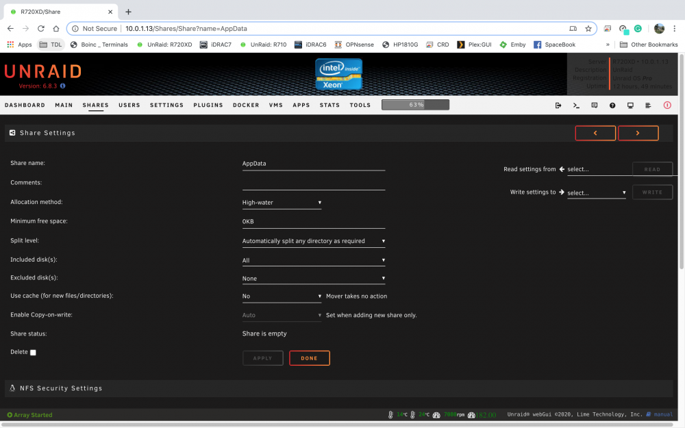Viewport: 685px width, 428px height.
Task: Bookmark this page with the star icon
Action: coord(588,28)
